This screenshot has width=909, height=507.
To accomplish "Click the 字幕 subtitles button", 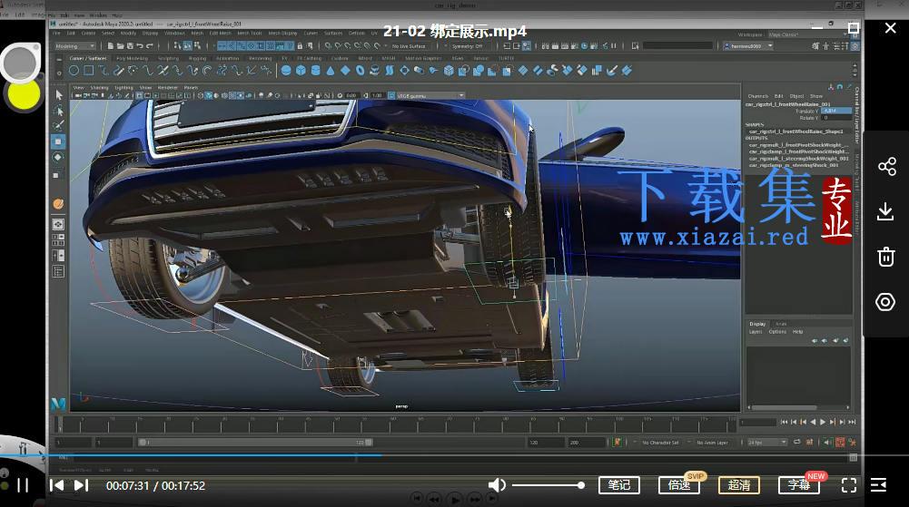I will [799, 485].
